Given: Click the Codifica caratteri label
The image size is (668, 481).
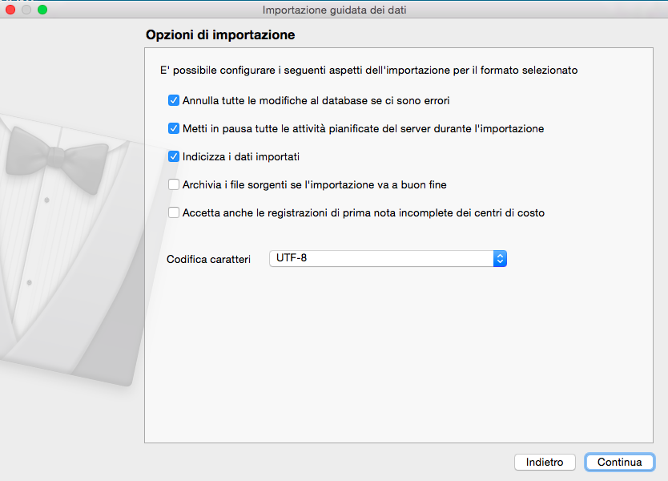Looking at the screenshot, I should (208, 259).
